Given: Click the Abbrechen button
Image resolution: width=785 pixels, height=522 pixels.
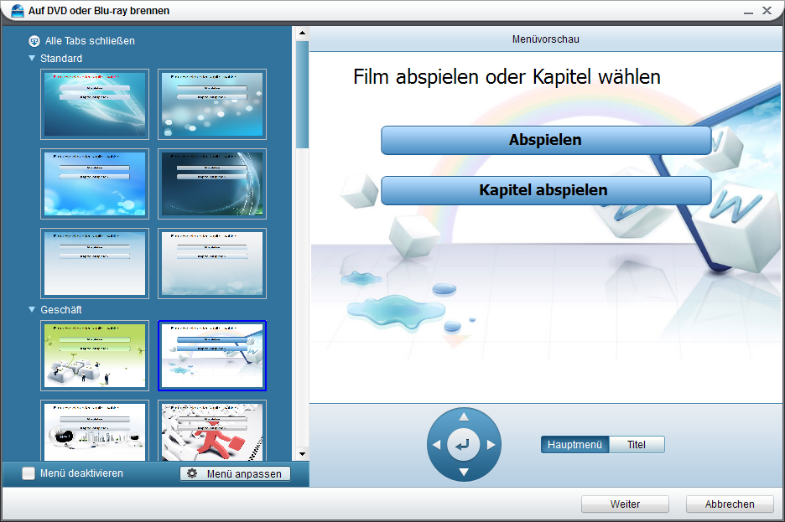Looking at the screenshot, I should pyautogui.click(x=730, y=504).
